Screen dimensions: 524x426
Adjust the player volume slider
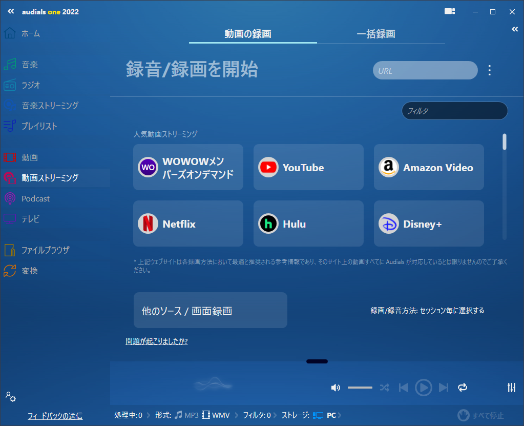pos(360,388)
